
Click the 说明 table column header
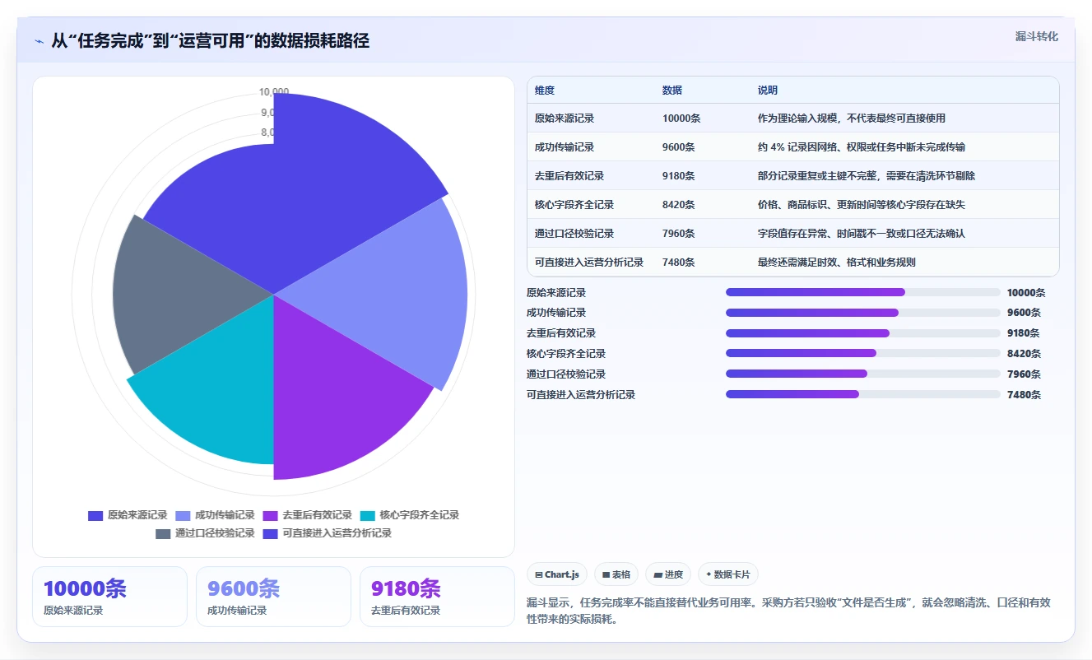(x=768, y=91)
